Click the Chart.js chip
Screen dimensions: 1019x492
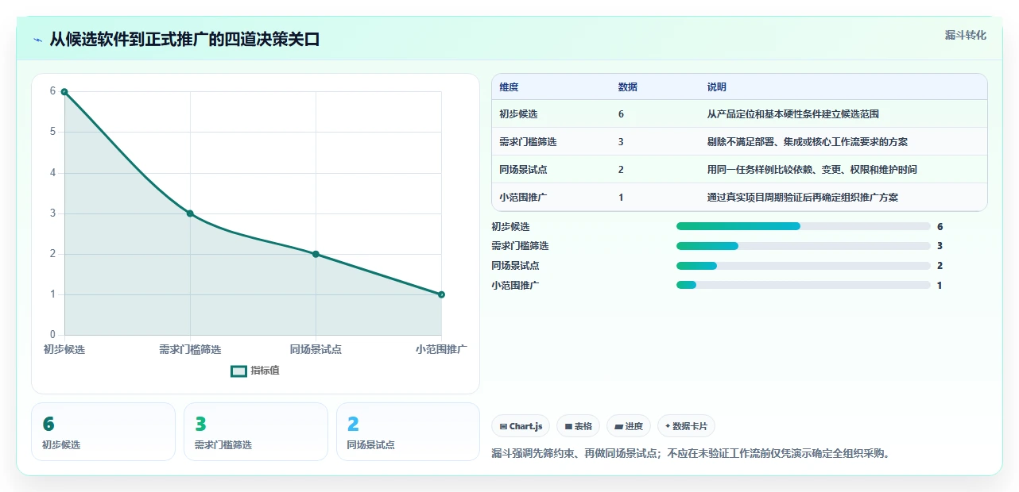[x=521, y=426]
